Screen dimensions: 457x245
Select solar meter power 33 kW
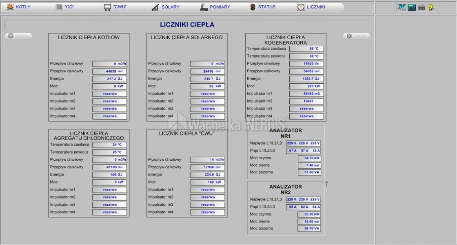click(208, 86)
